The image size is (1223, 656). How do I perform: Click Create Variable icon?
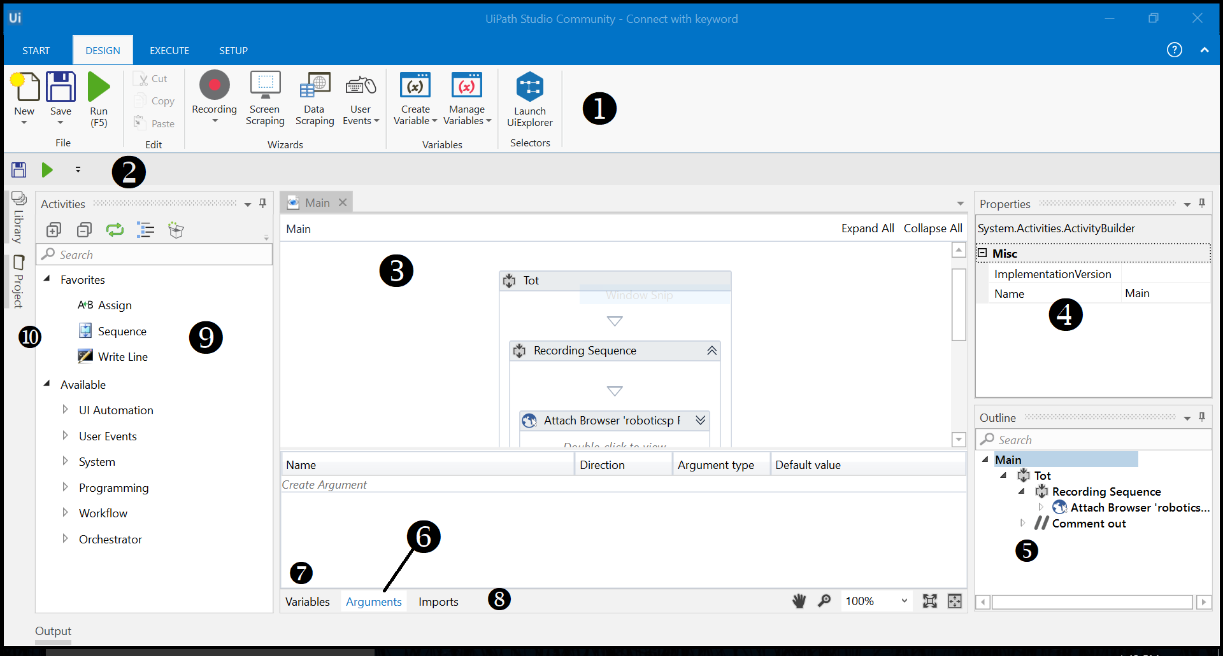pyautogui.click(x=415, y=85)
